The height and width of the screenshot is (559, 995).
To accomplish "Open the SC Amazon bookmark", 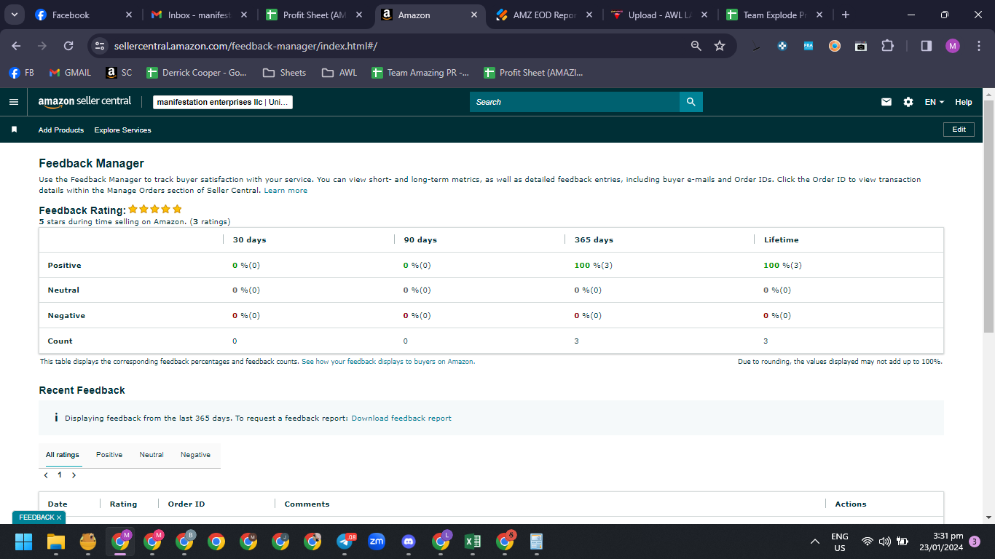I will point(119,73).
